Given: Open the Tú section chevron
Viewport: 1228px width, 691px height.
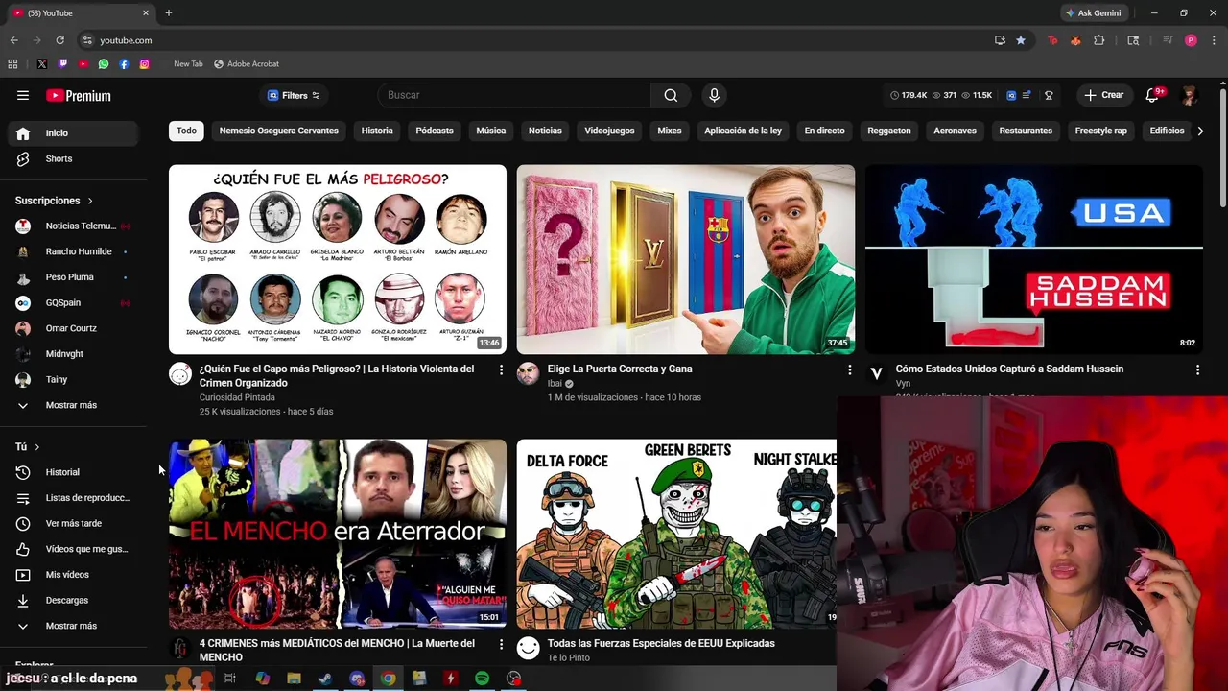Looking at the screenshot, I should pyautogui.click(x=36, y=447).
